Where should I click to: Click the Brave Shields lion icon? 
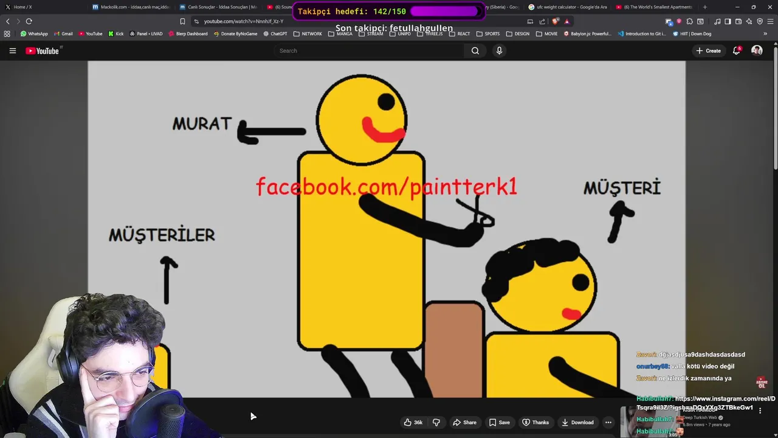[x=555, y=21]
